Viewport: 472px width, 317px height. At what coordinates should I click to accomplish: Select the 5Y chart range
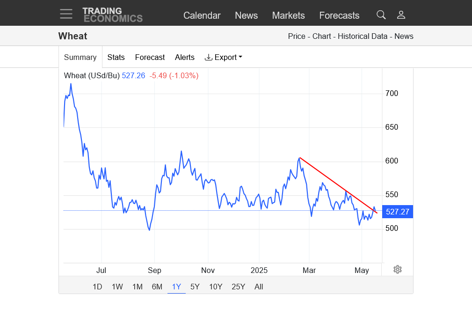195,287
